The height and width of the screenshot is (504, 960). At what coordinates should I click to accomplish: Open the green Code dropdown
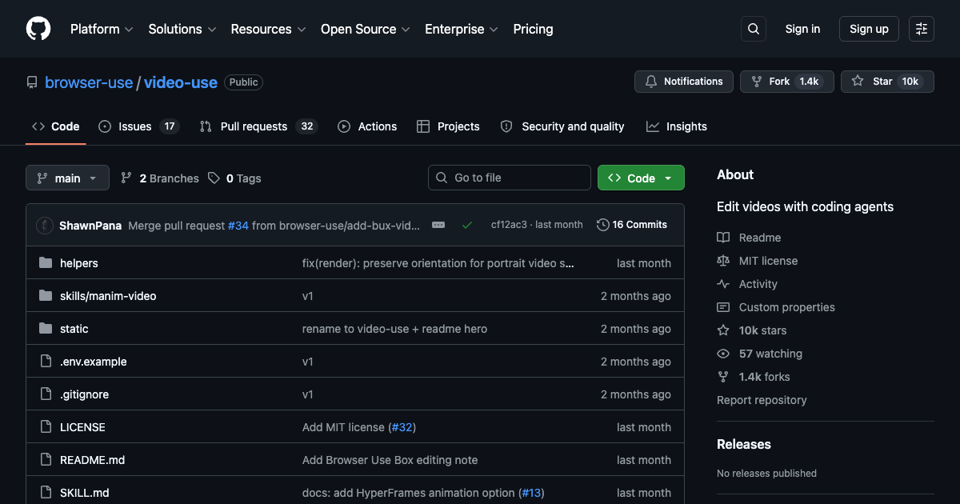click(641, 178)
